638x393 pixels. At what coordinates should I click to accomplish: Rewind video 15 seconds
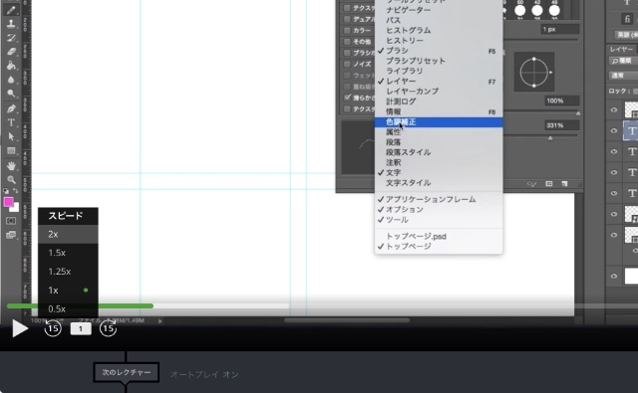point(53,328)
